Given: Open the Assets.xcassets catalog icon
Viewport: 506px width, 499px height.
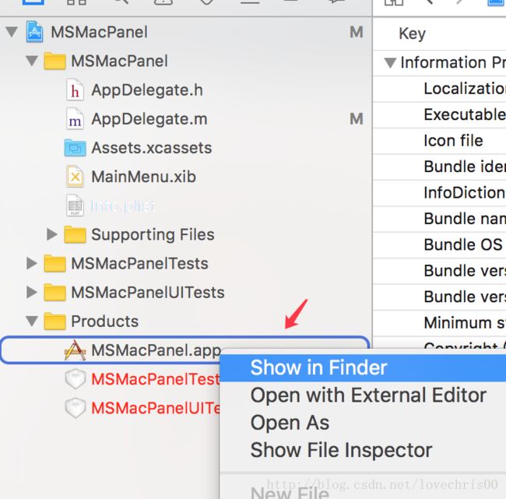Looking at the screenshot, I should point(75,148).
